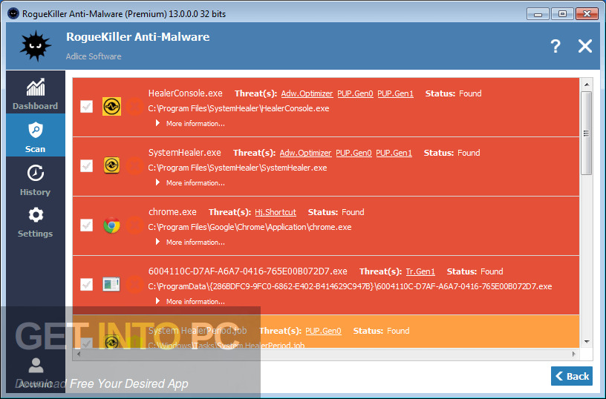Open PUP.Gen1 threat link for HealerConsole.exe

point(395,93)
